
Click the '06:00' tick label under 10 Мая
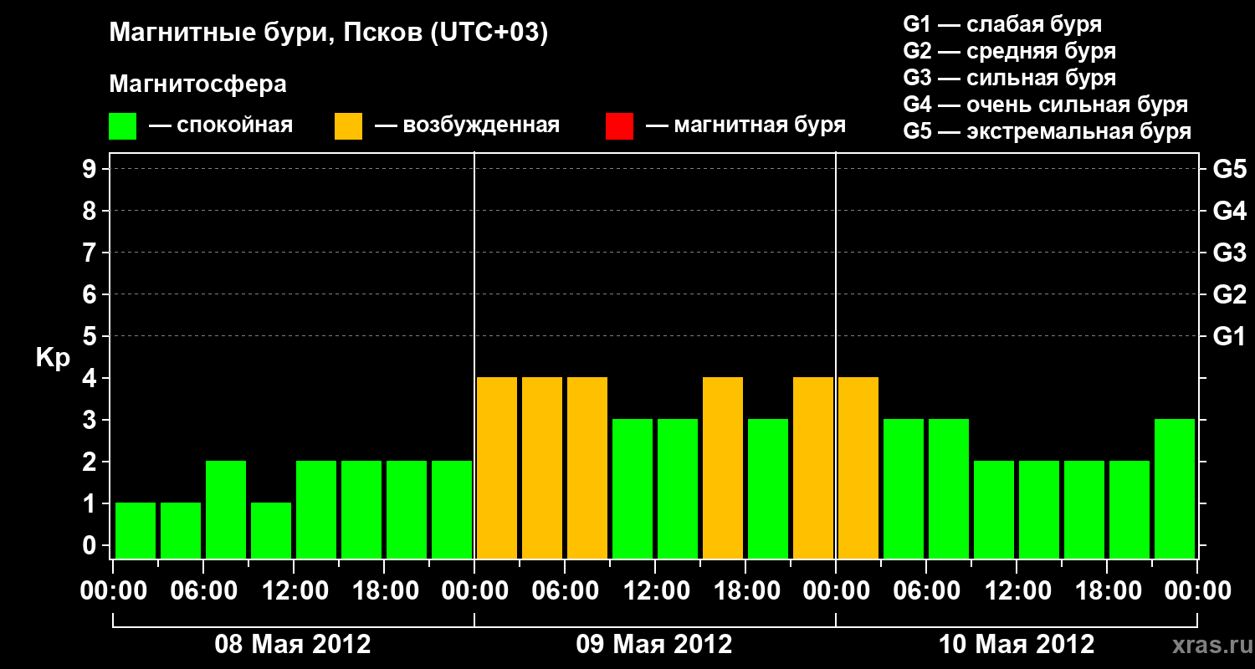[x=927, y=591]
